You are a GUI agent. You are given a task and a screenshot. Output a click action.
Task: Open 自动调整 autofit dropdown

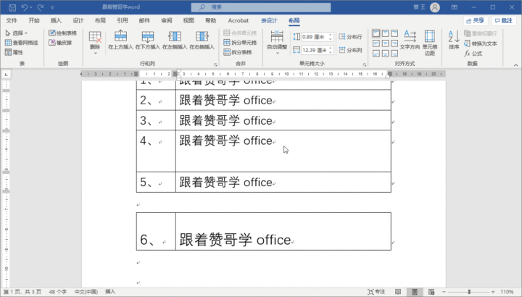(x=277, y=42)
